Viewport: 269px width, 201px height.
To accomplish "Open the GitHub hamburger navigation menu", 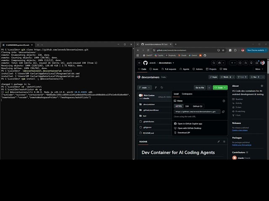I will click(139, 63).
